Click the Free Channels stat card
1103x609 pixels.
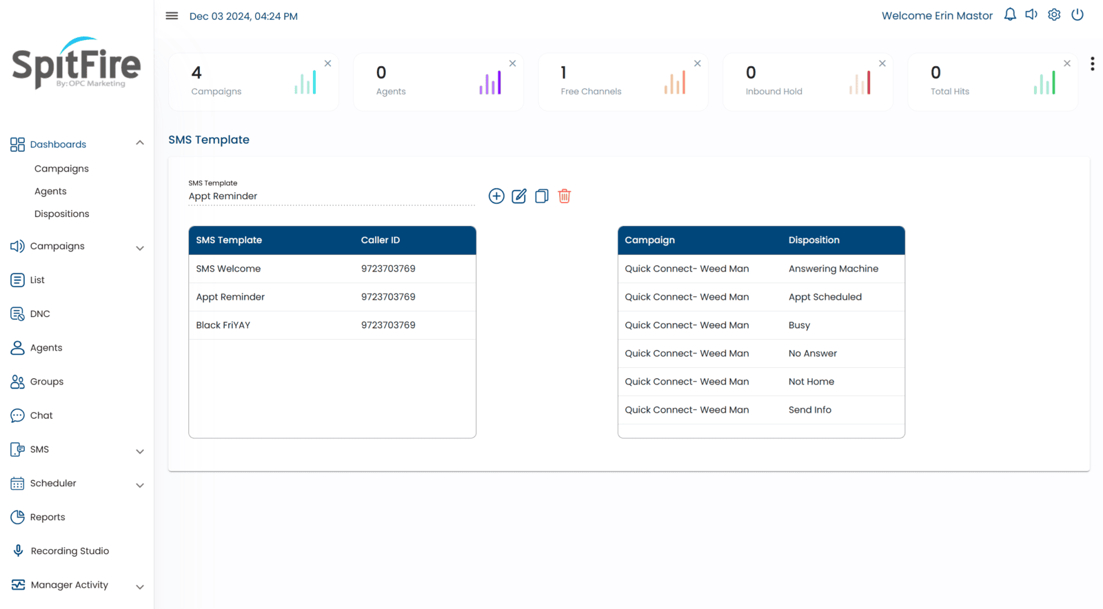click(623, 82)
